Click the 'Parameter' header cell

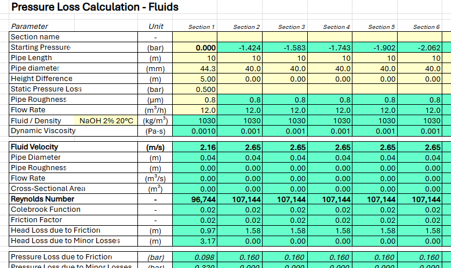coord(30,26)
